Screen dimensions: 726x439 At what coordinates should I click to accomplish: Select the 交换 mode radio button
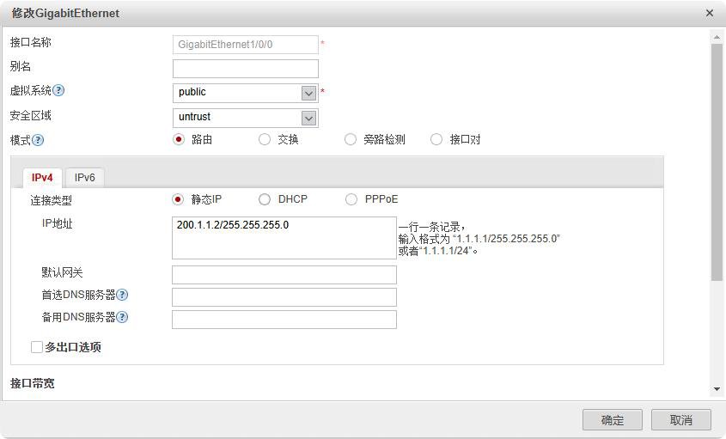265,139
